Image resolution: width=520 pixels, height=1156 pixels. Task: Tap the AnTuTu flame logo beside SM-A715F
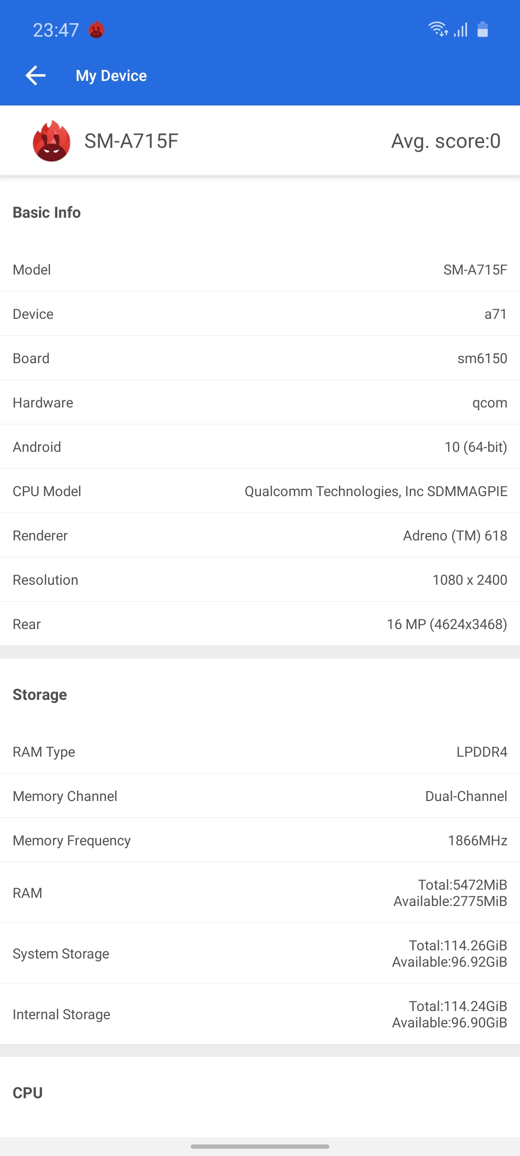(x=52, y=141)
